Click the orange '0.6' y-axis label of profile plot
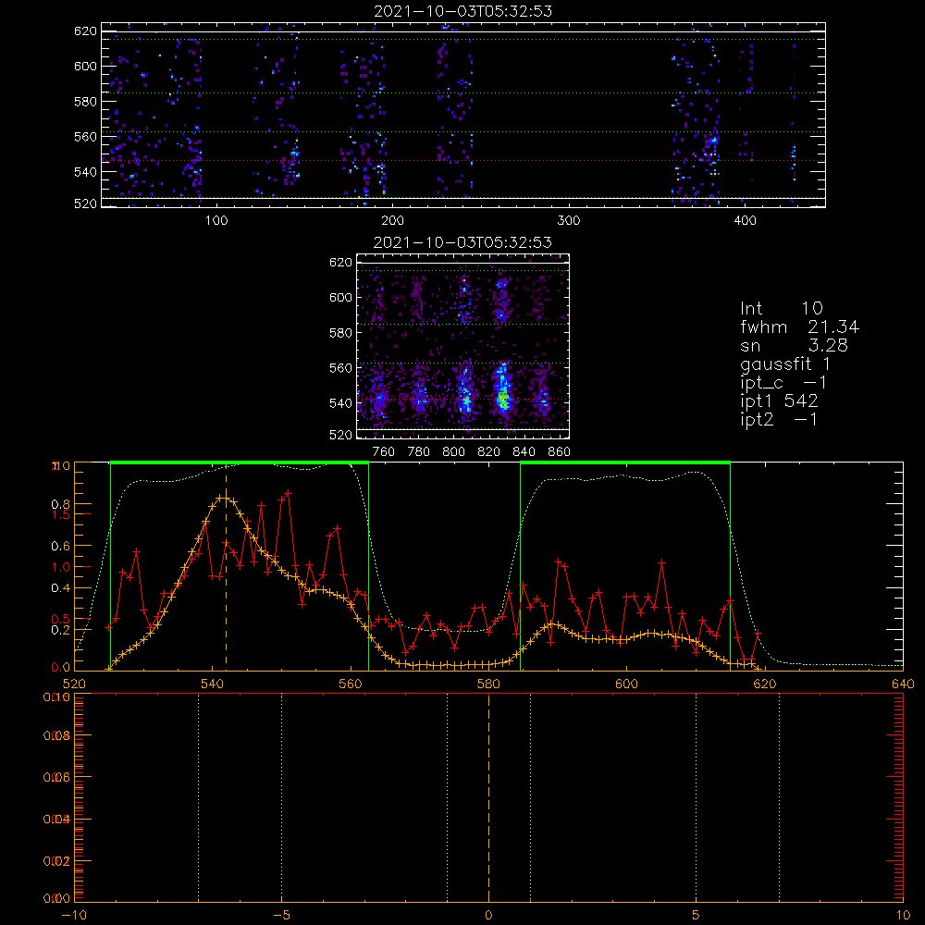925x925 pixels. [61, 547]
